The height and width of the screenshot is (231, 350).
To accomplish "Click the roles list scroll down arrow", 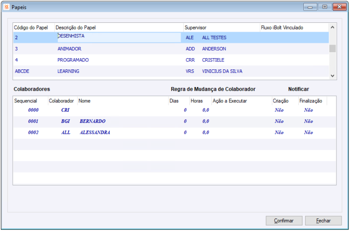I will [332, 76].
